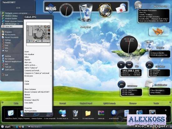This screenshot has width=172, height=129.
Task: Switch to the Themes dock tab
Action: click(x=133, y=103)
